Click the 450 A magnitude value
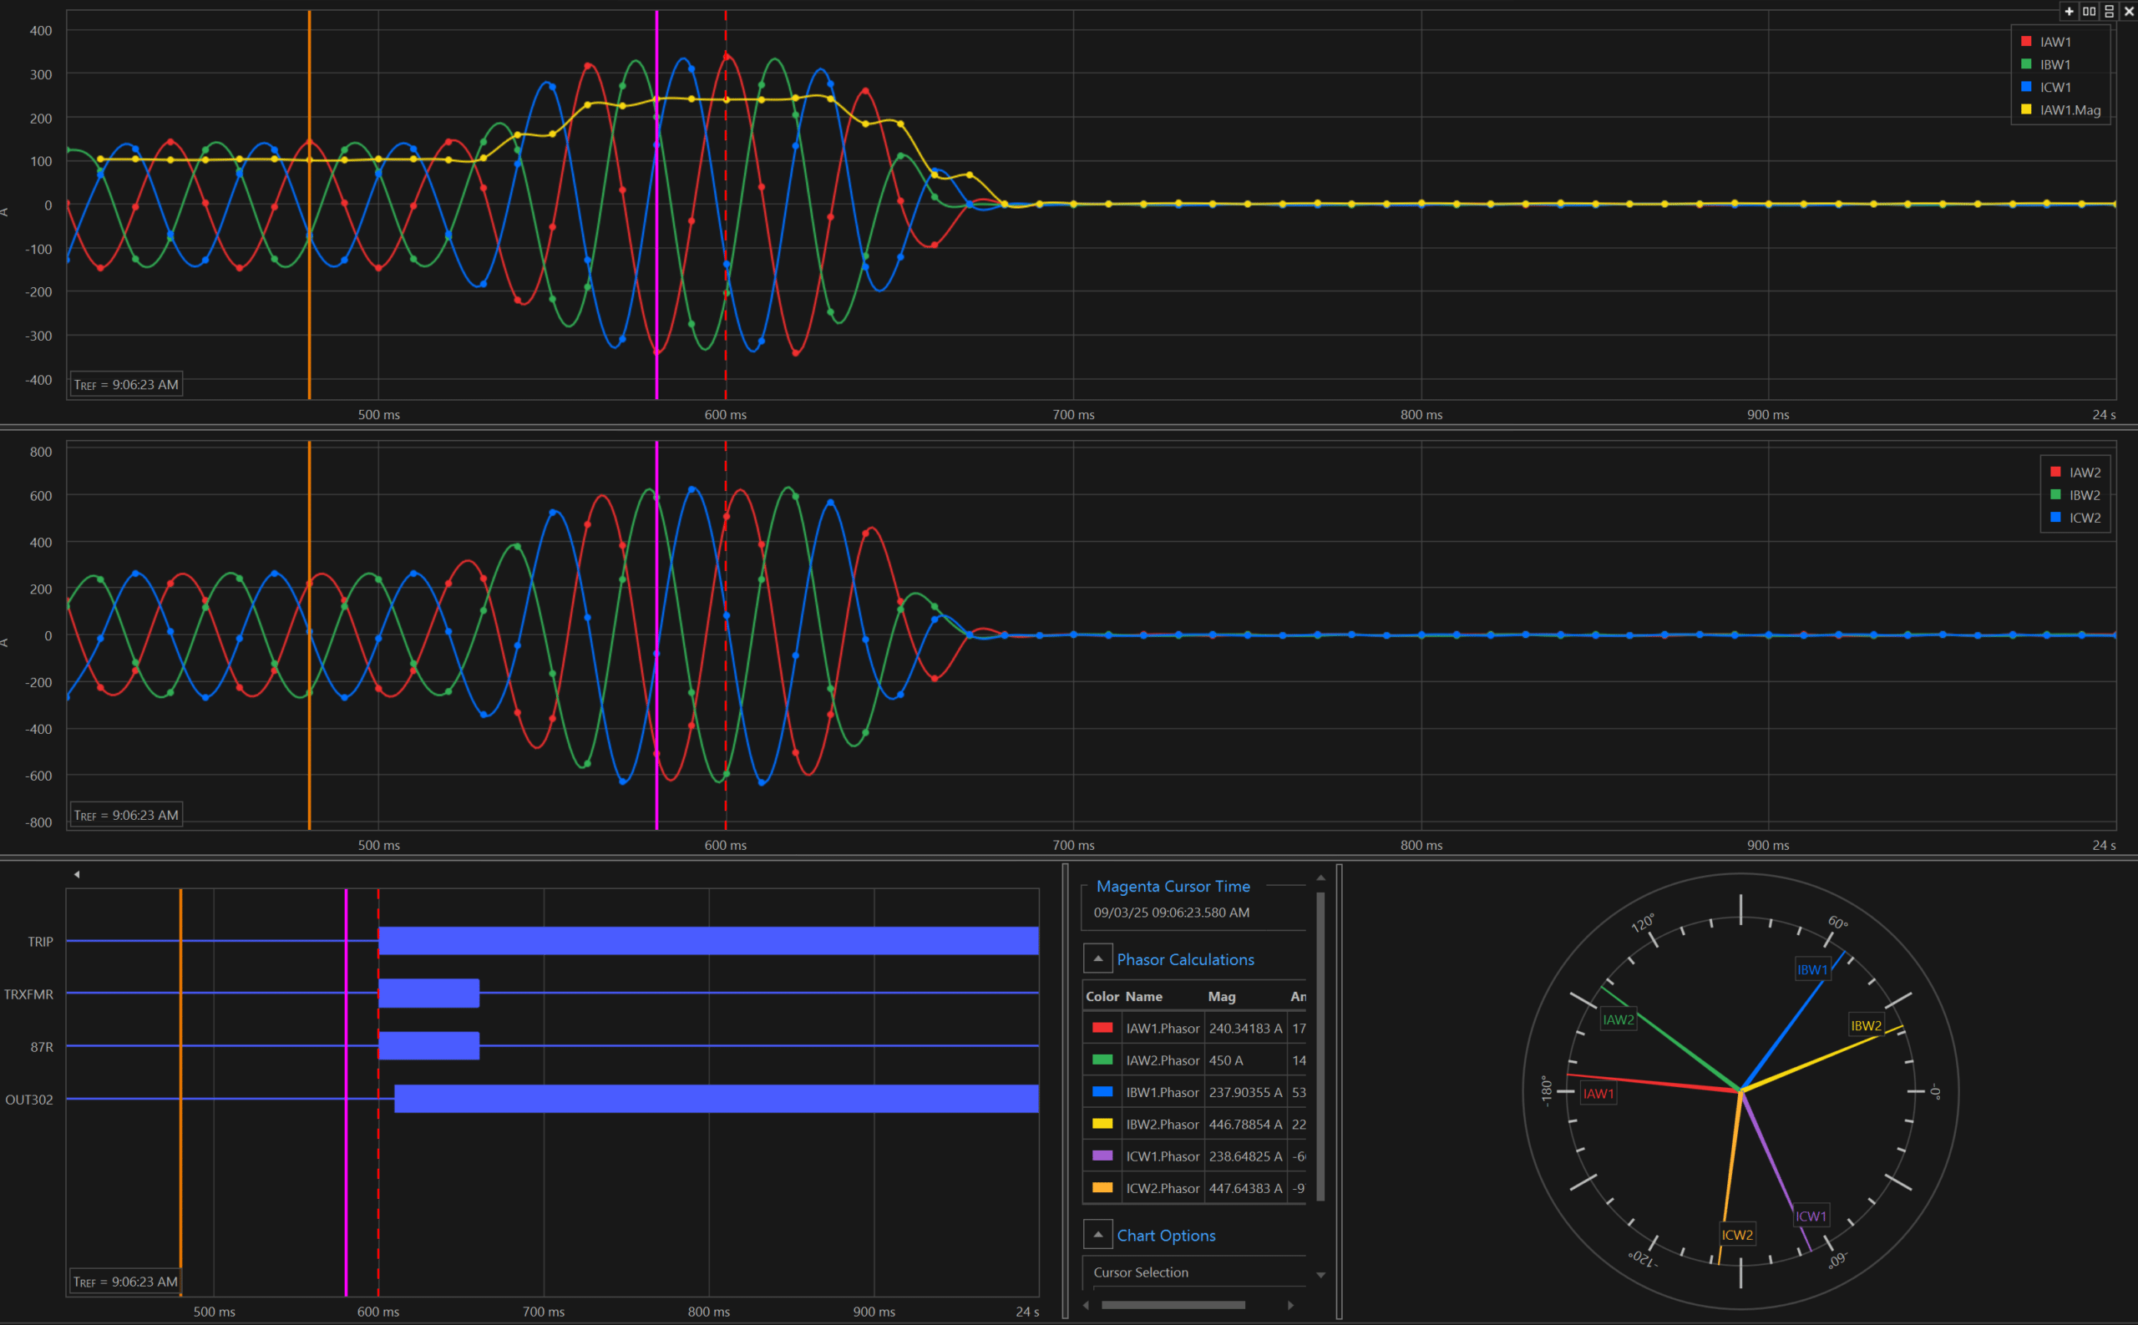The width and height of the screenshot is (2138, 1325). coord(1225,1060)
